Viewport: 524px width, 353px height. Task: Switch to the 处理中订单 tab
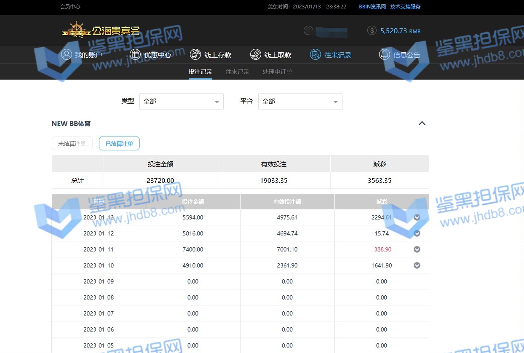[277, 72]
